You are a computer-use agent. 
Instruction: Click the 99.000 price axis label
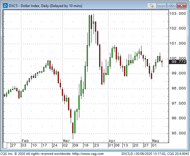(x=179, y=73)
